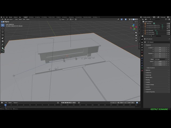Open the Modifiers properties tab
The height and width of the screenshot is (128, 171).
pos(142,58)
